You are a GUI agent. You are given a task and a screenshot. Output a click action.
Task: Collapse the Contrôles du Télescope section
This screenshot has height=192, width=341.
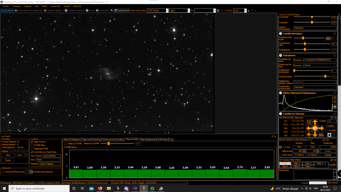pos(281,114)
